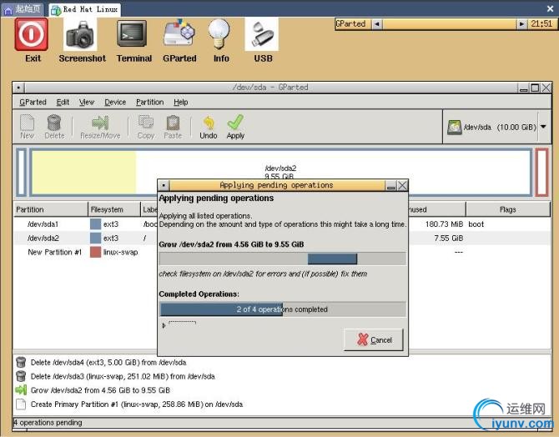Open window menu button of Applying dialog
559x437 pixels.
[164, 185]
